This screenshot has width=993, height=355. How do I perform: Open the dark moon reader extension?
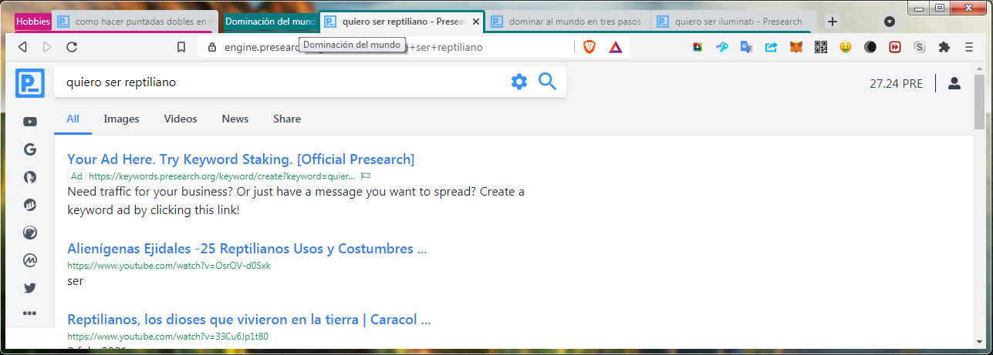tap(870, 47)
